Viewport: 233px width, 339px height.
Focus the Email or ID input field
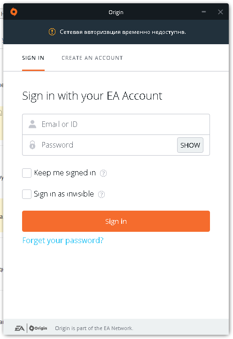coord(116,124)
